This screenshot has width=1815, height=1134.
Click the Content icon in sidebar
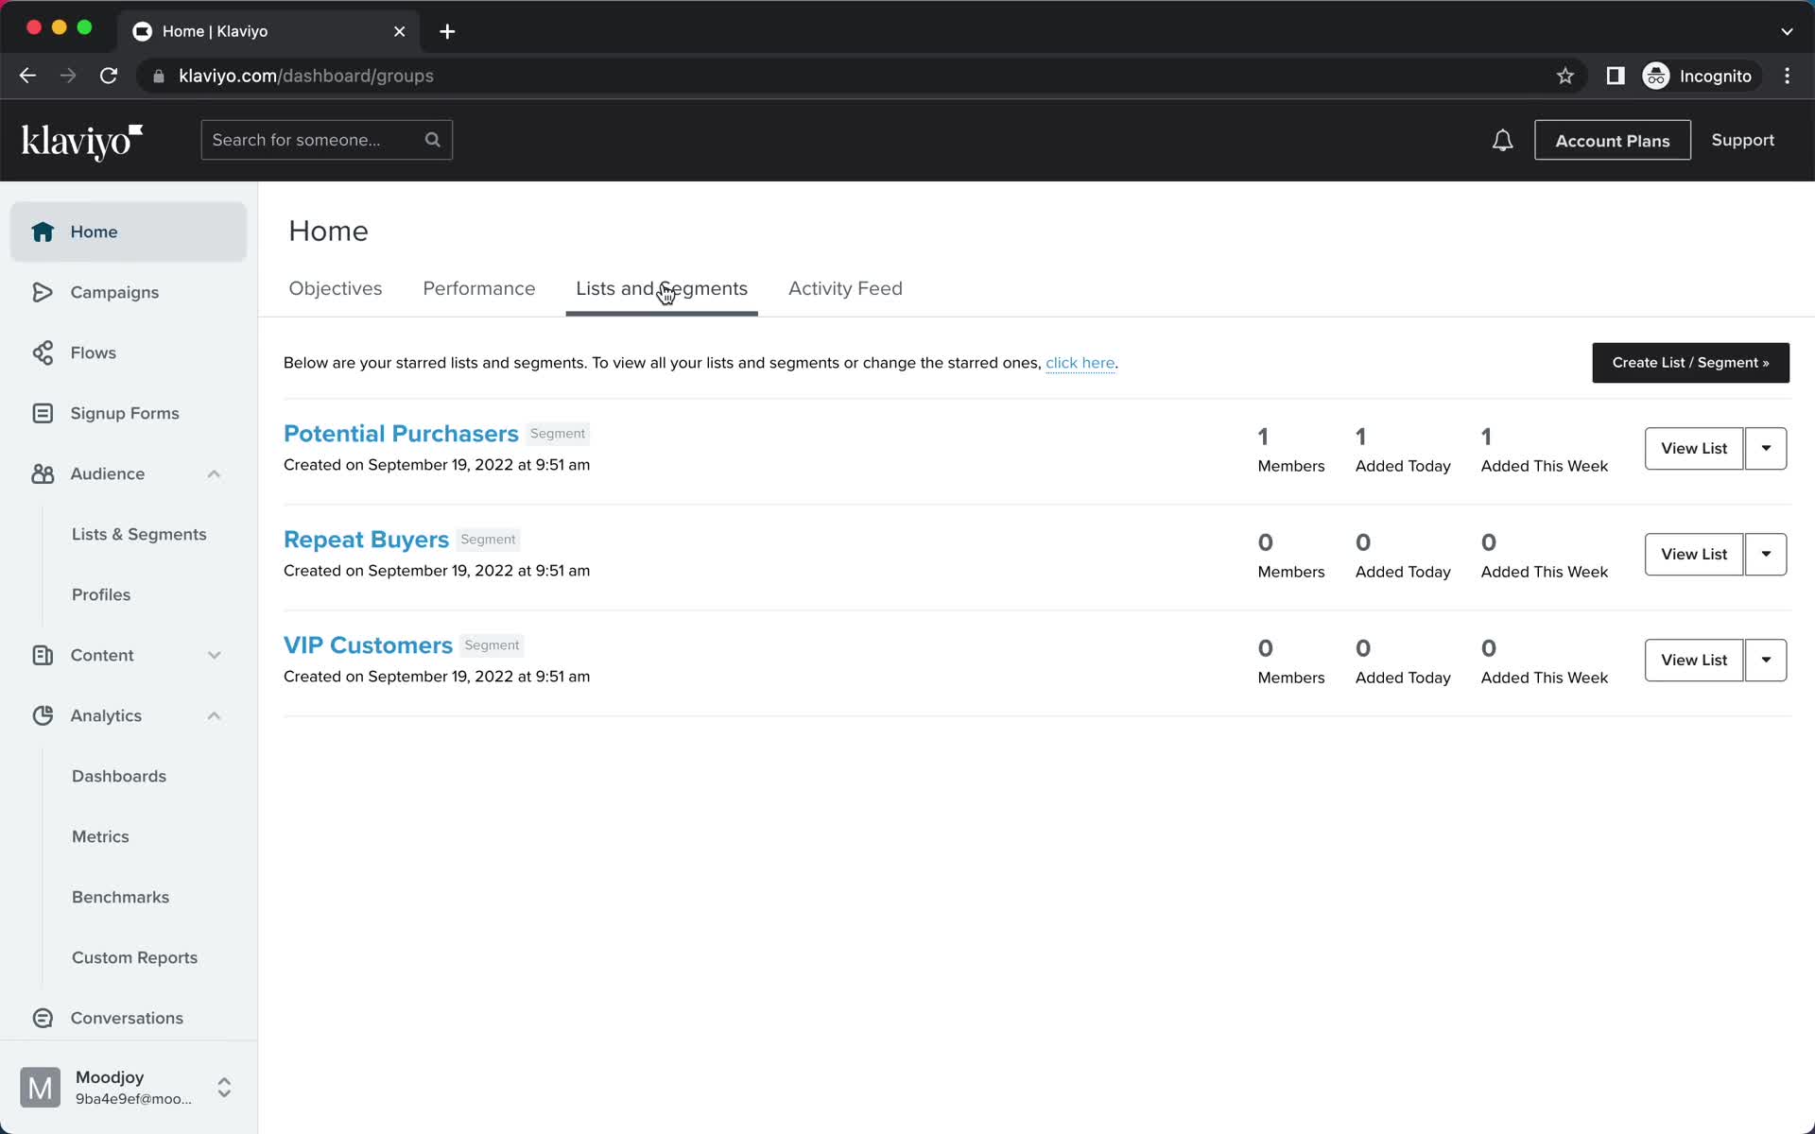click(43, 655)
